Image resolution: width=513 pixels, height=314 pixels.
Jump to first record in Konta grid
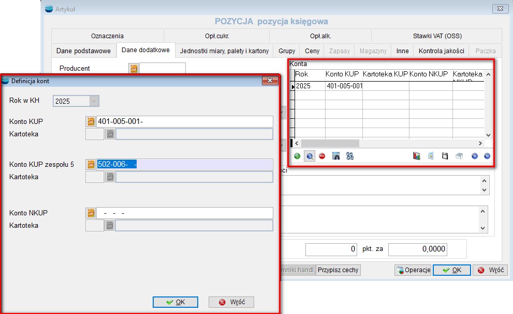coord(474,156)
